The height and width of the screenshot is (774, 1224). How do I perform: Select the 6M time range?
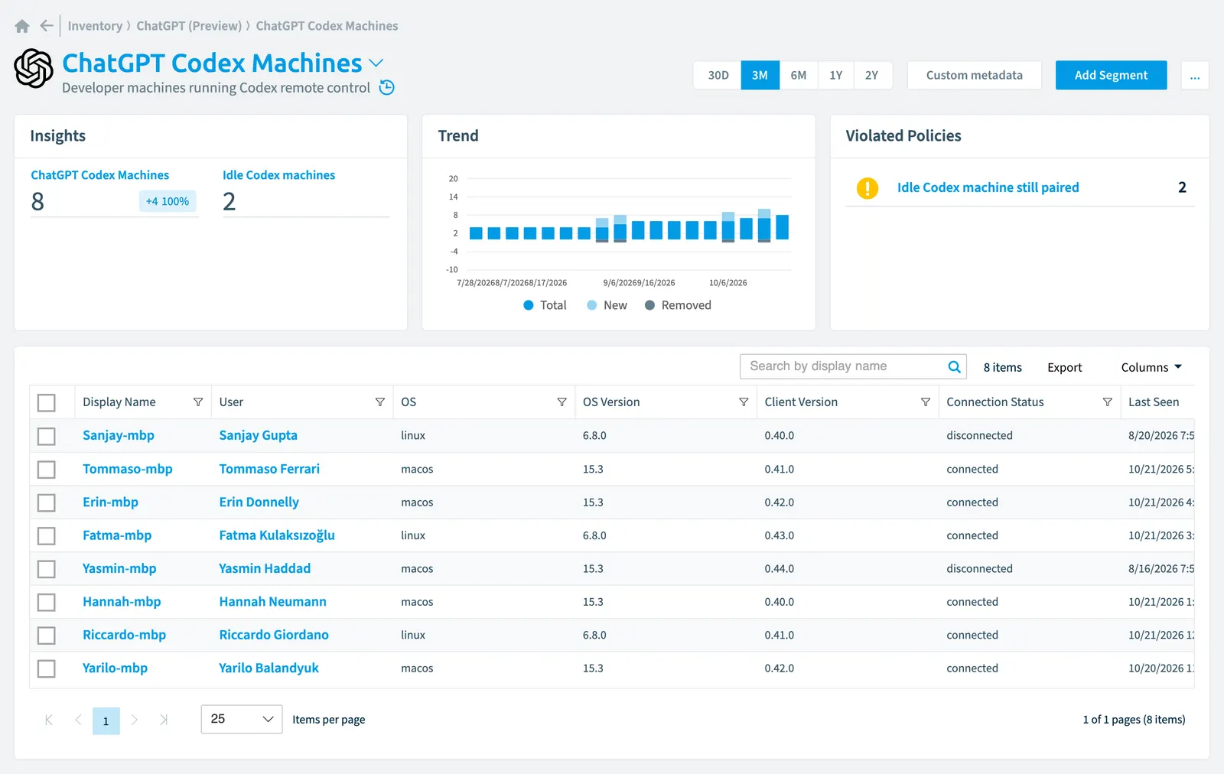pyautogui.click(x=799, y=75)
